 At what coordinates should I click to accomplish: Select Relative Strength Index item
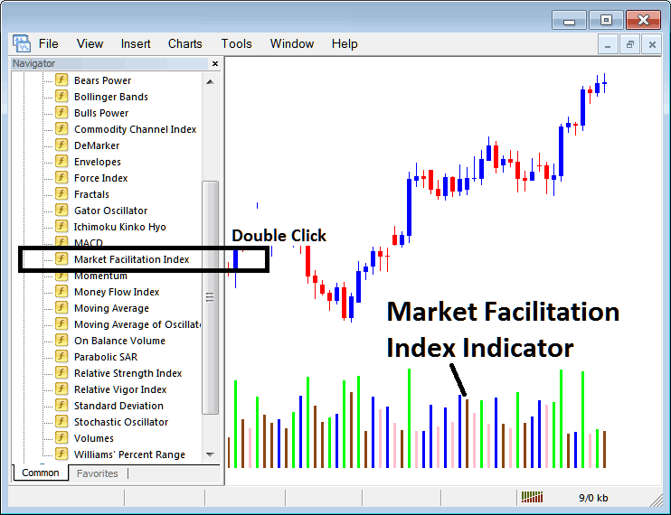click(128, 373)
